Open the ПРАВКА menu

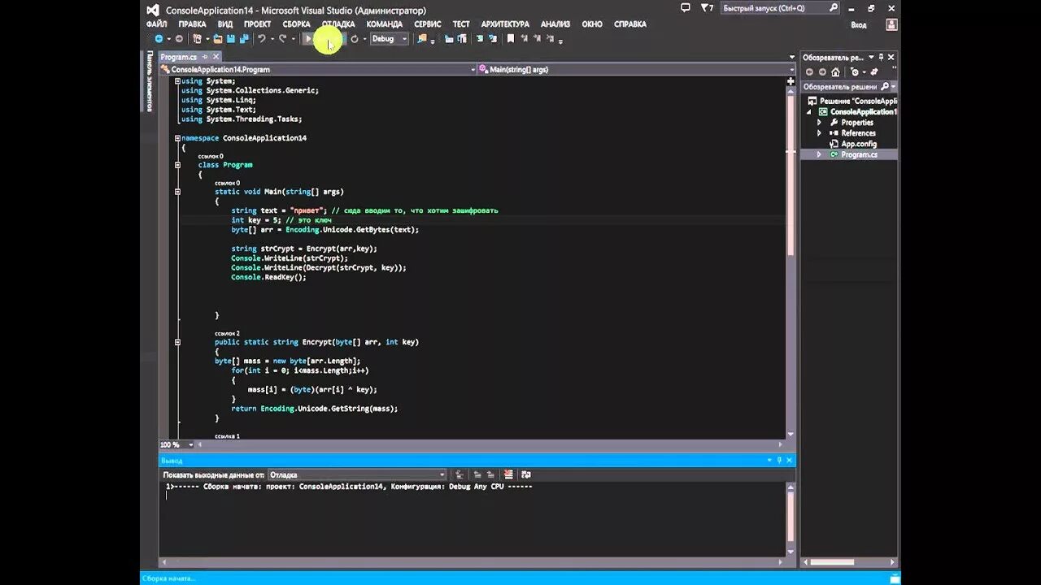192,24
